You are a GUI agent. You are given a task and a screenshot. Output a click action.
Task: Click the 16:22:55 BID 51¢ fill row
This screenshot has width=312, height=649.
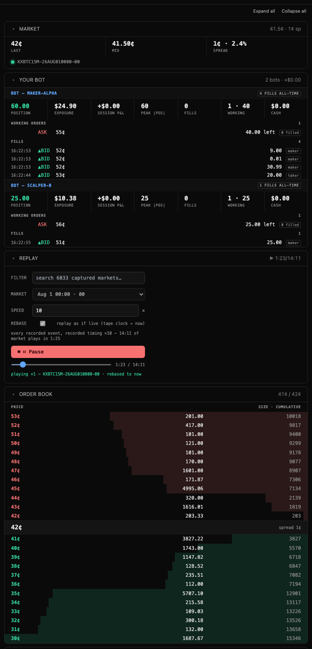pos(156,242)
